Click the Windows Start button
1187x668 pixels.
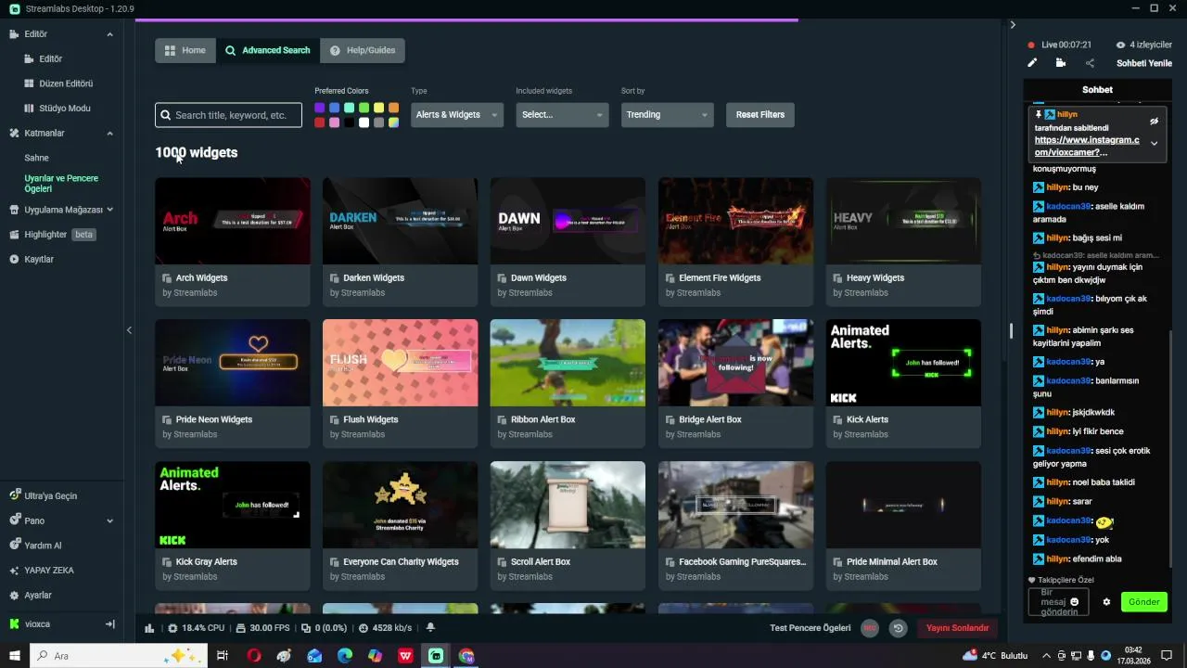point(15,656)
